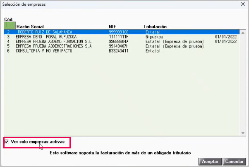Click 'Estatal (Empresa de prueba)' in row 5
Image resolution: width=249 pixels, height=167 pixels.
(x=175, y=46)
